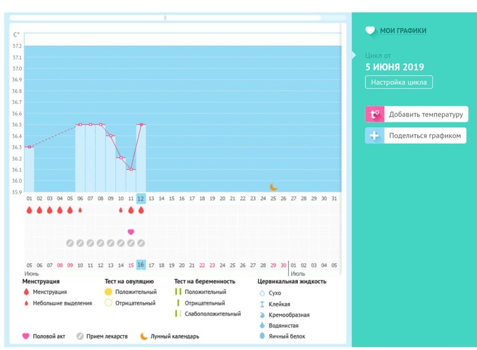The image size is (477, 350).
Task: Click the yellow Положительный ovulation legend circle
Action: [x=108, y=292]
